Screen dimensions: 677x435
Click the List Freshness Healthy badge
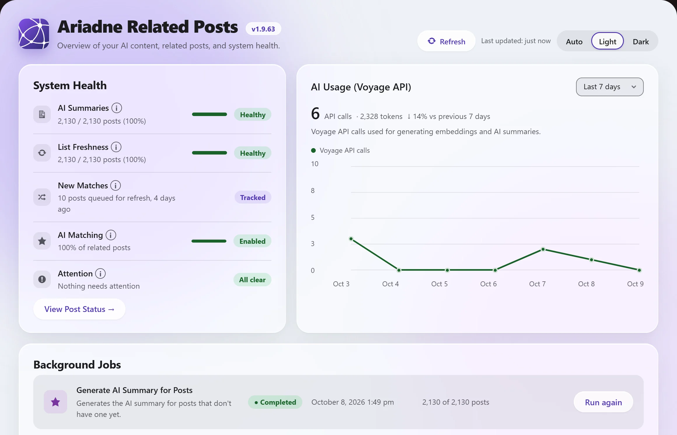click(x=253, y=153)
